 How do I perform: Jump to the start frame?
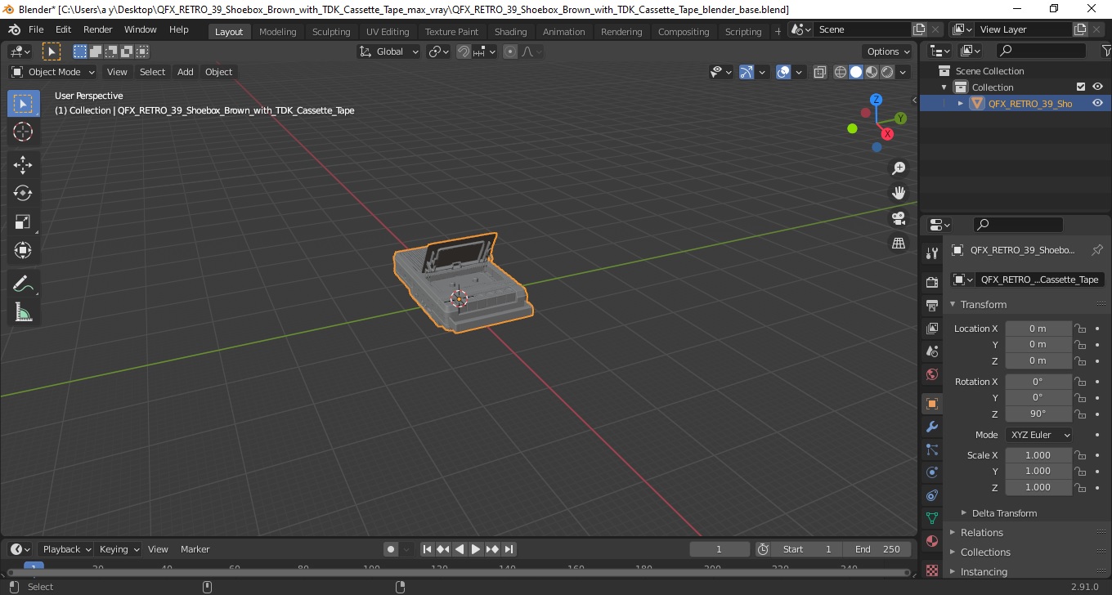(x=427, y=549)
